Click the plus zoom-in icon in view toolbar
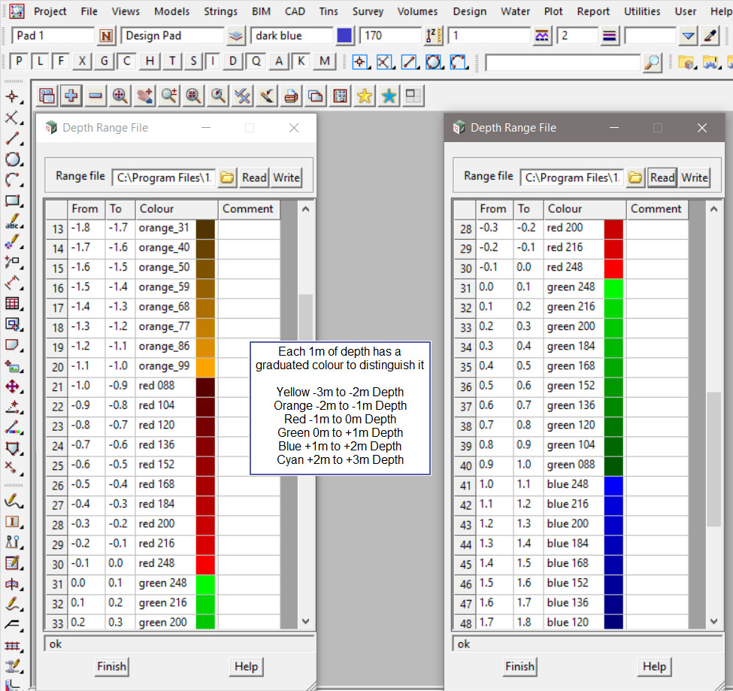 click(71, 95)
